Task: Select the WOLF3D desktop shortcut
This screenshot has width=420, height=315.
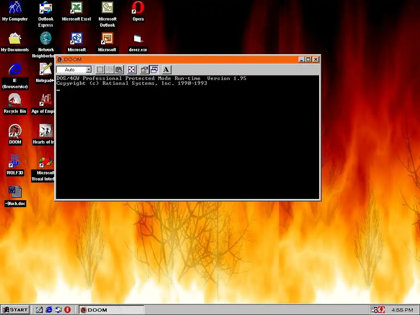Action: tap(15, 165)
